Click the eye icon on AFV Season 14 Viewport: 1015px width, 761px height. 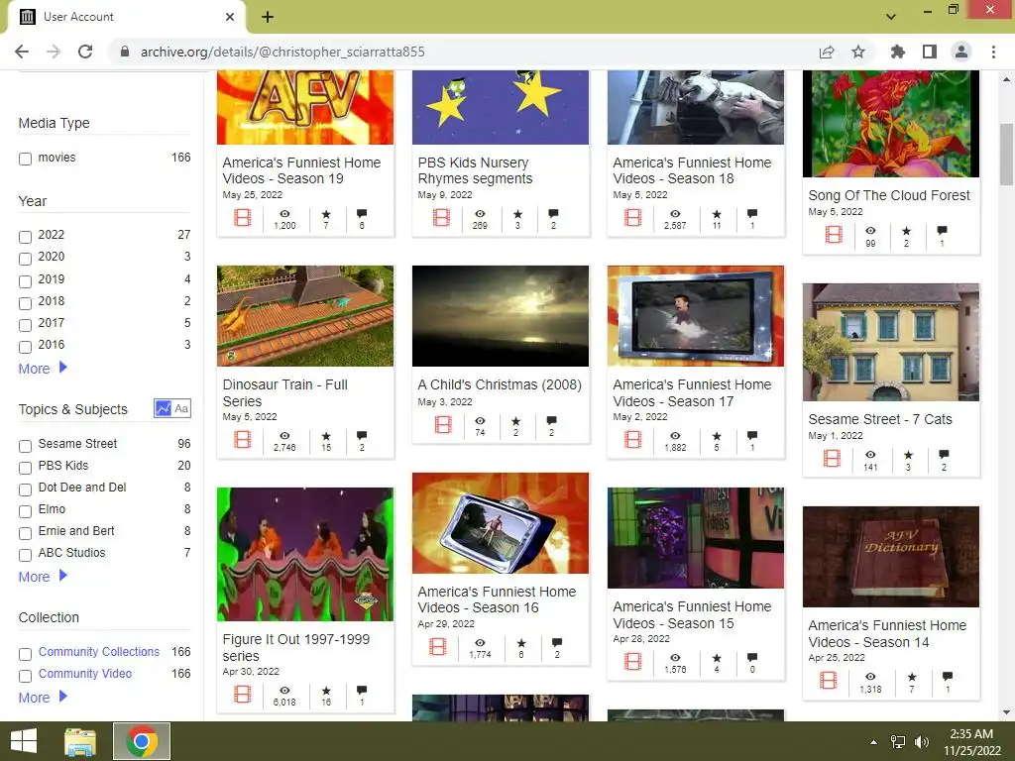870,677
